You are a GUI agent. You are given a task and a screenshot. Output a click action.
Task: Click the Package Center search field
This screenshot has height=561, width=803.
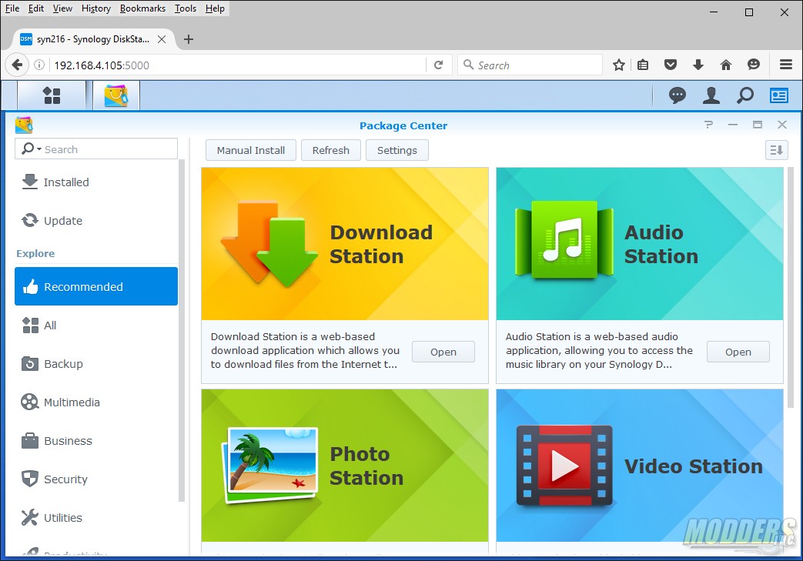[96, 149]
